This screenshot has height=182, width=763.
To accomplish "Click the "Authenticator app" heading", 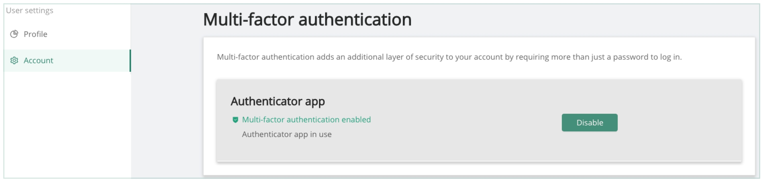I will point(278,101).
